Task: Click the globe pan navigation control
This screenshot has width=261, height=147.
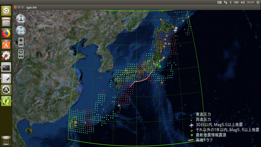Action: tap(21, 31)
